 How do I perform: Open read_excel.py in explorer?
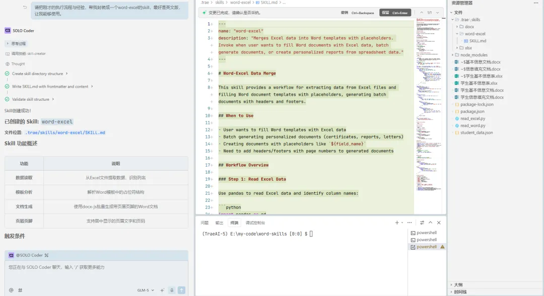coord(472,118)
